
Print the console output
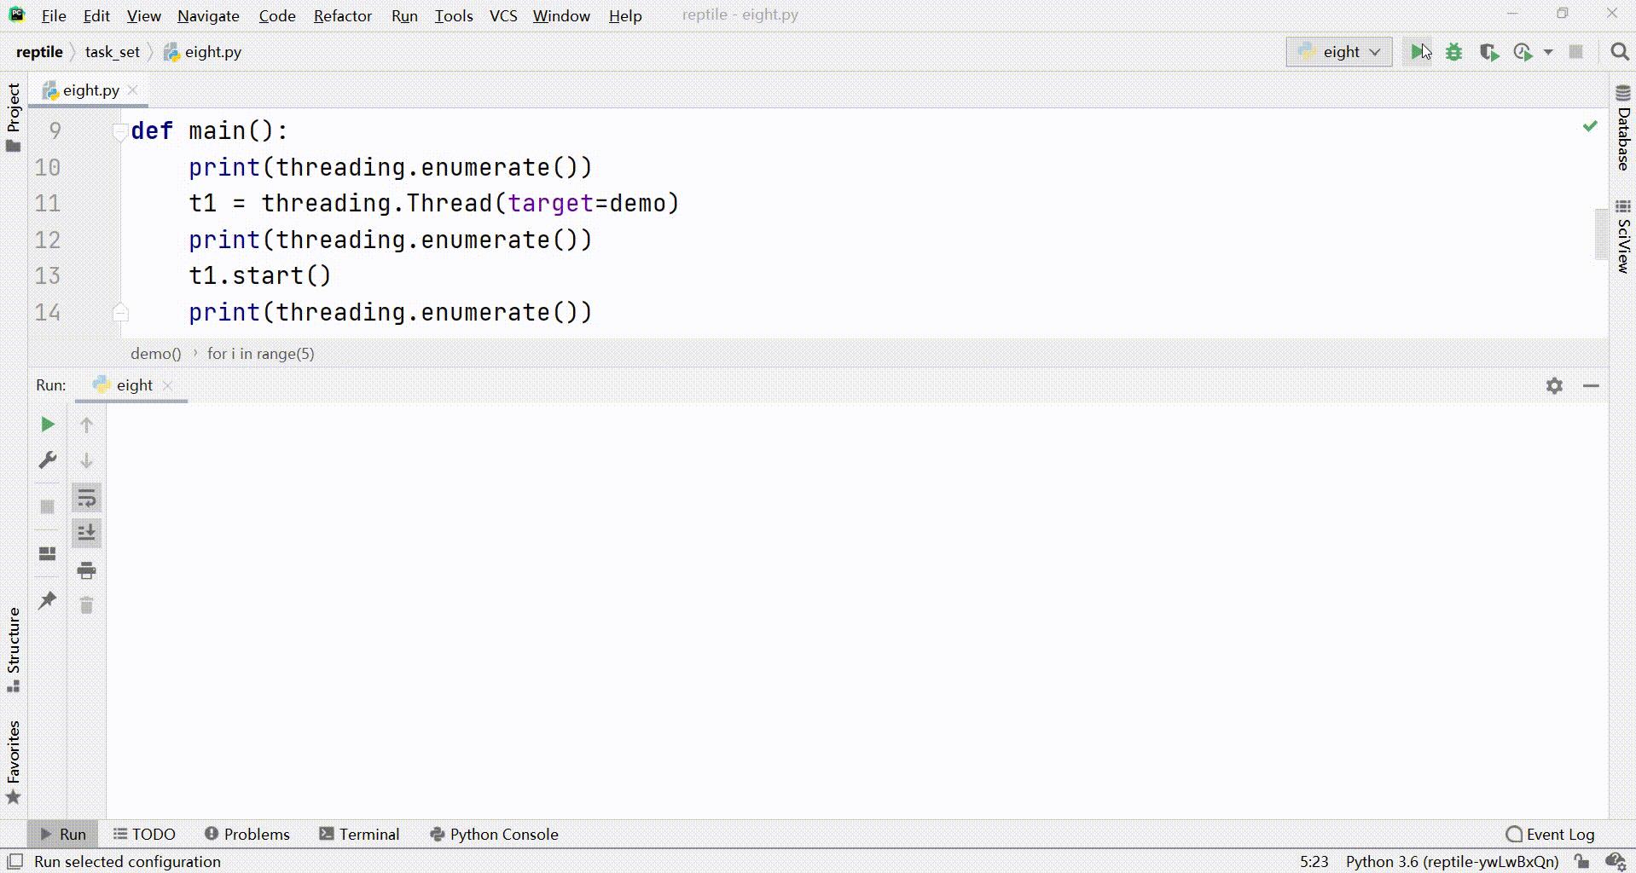[86, 570]
